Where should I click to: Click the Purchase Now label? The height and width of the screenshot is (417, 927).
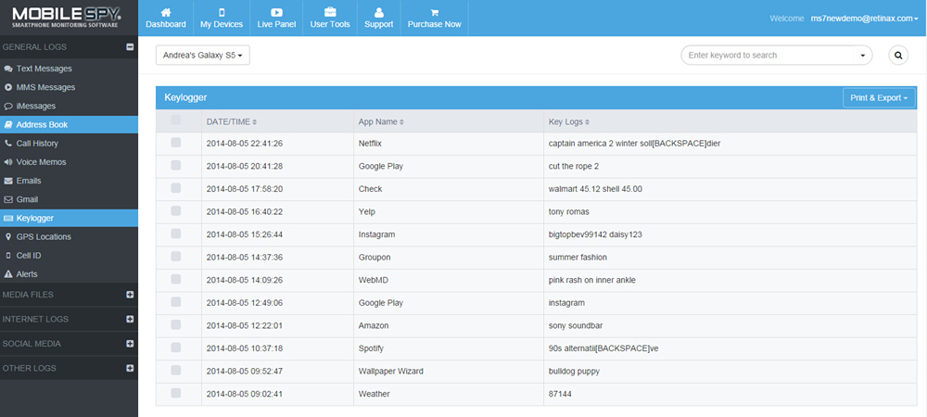click(x=435, y=24)
